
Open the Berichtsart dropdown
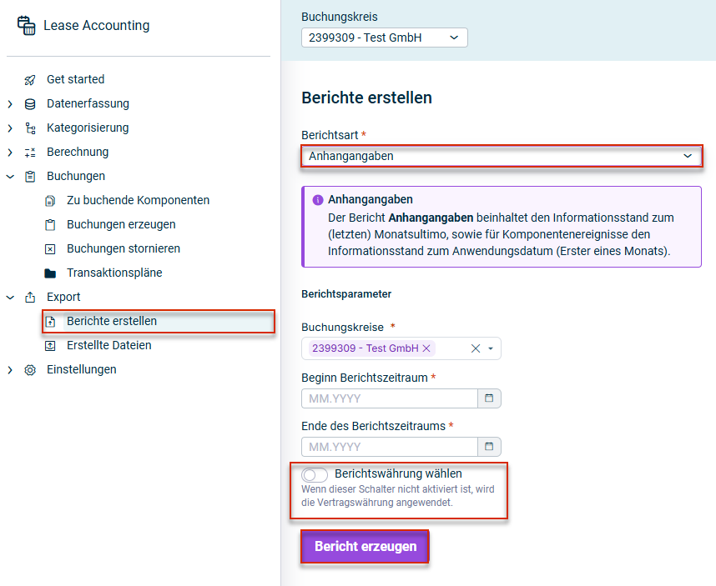(x=501, y=156)
